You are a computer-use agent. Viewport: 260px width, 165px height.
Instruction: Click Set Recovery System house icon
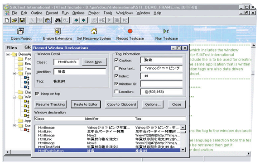tap(94, 31)
